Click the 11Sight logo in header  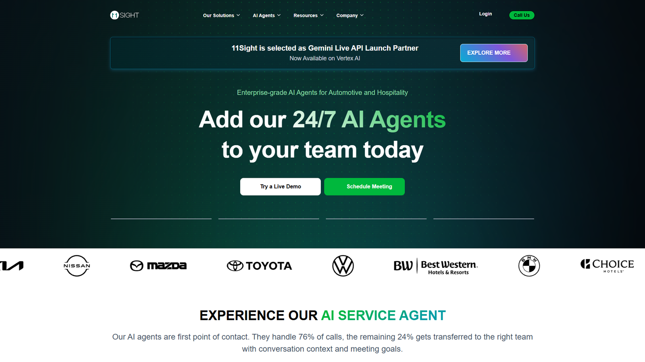coord(125,15)
